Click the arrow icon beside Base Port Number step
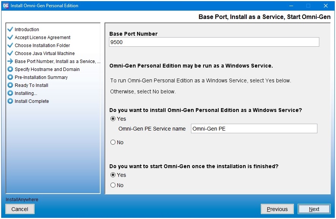Viewport: 336px width, 219px height. [10, 61]
